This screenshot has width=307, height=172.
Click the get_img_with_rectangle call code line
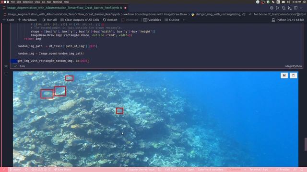click(x=53, y=61)
